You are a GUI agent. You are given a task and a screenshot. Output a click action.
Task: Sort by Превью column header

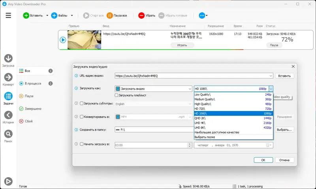coord(74,26)
